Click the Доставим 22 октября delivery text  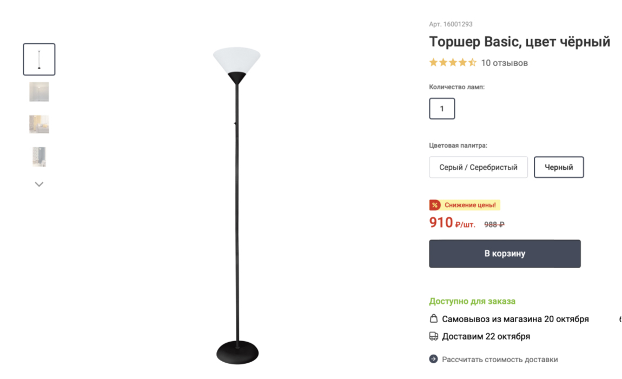click(x=486, y=336)
